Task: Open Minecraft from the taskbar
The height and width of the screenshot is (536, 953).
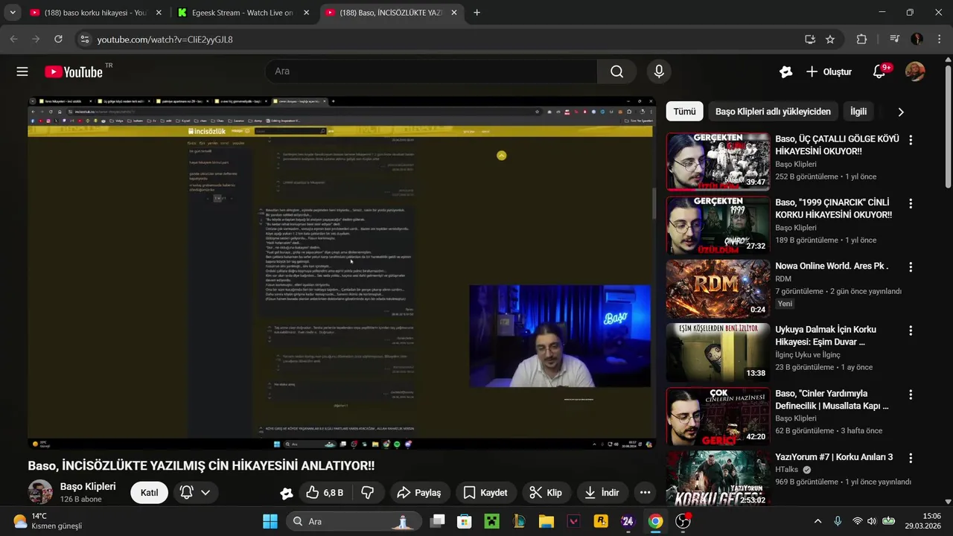Action: pos(491,521)
